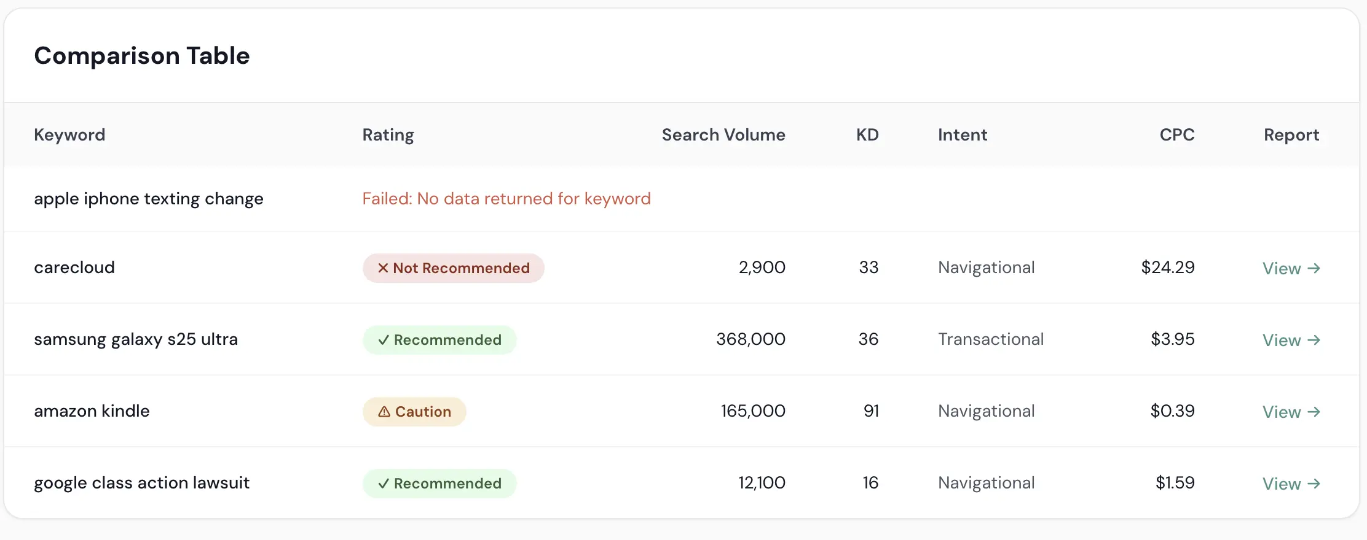Open the View report for samsung galaxy s25 ultra

click(1291, 340)
